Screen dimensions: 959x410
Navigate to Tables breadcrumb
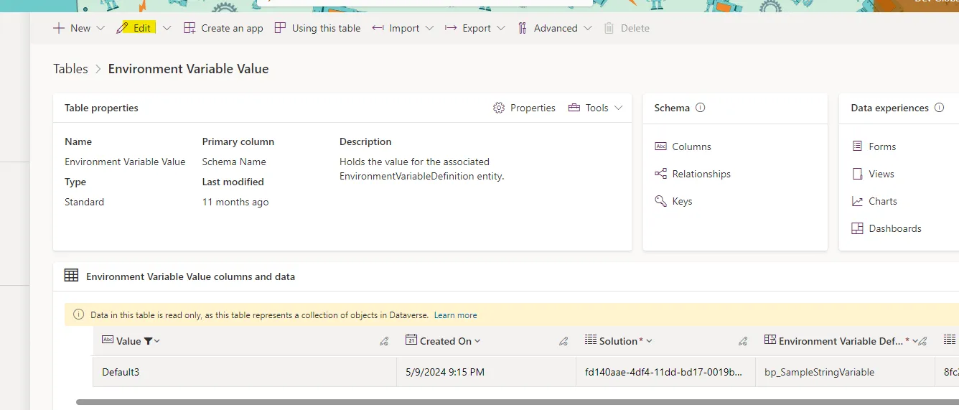[x=70, y=69]
